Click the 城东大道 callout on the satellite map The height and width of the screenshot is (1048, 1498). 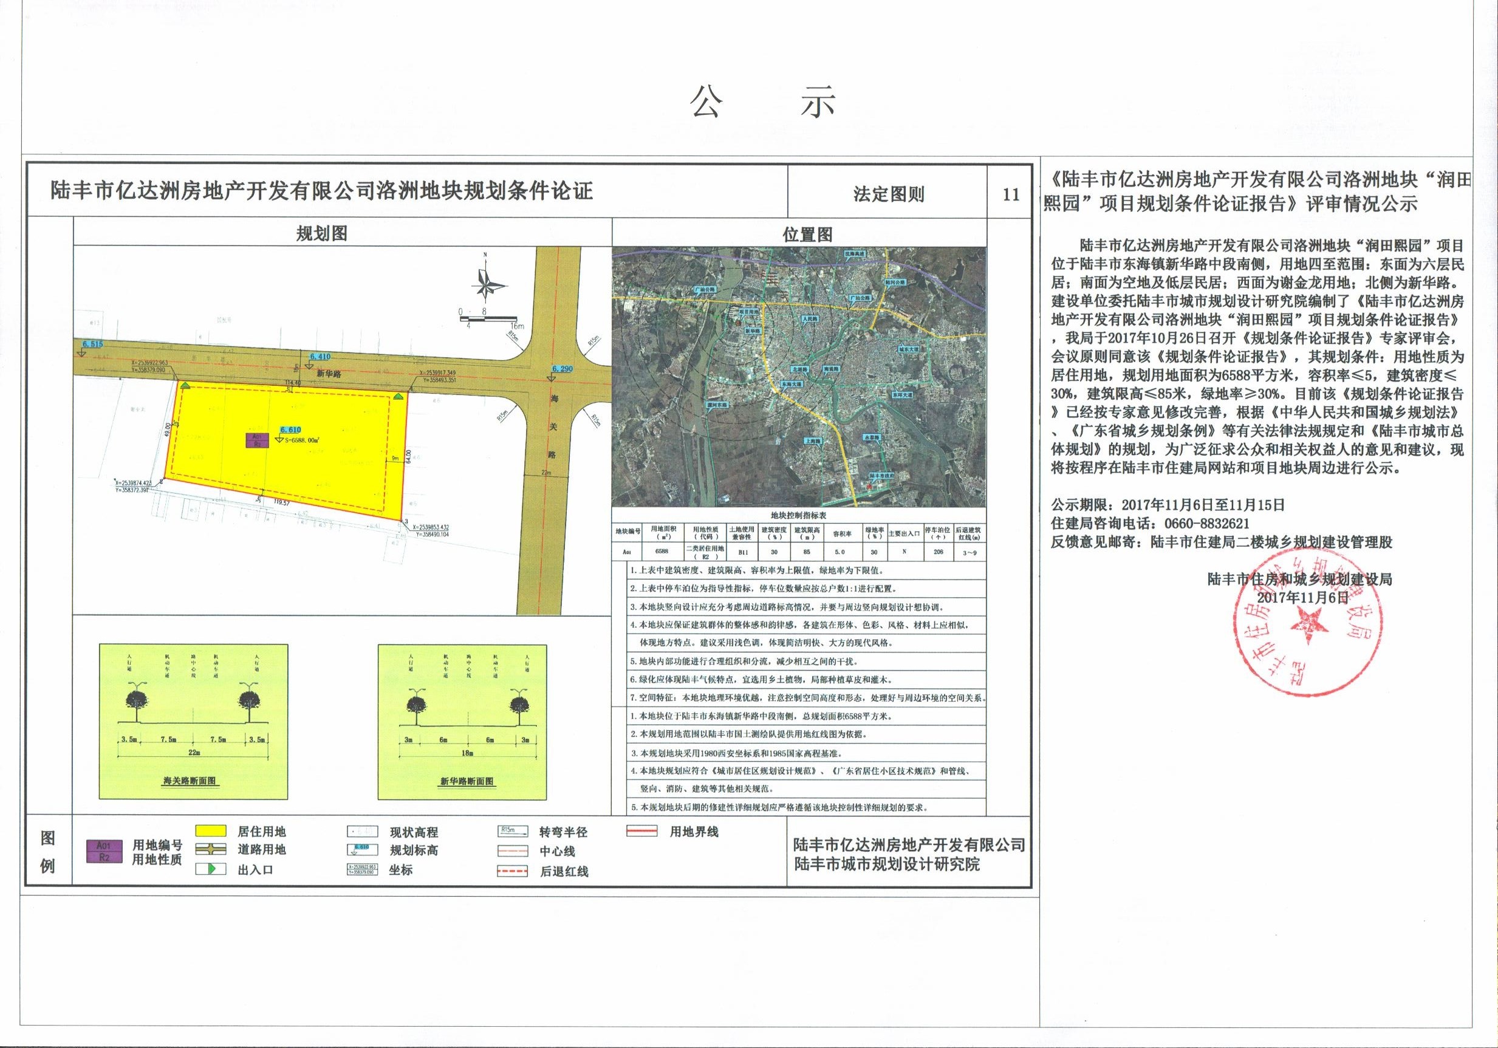coord(909,349)
